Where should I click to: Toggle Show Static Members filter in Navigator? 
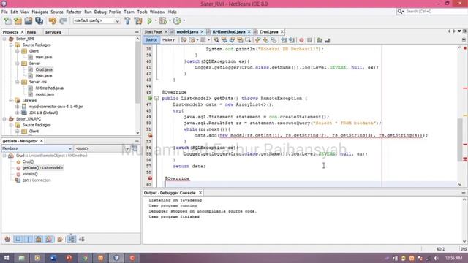pos(28,239)
